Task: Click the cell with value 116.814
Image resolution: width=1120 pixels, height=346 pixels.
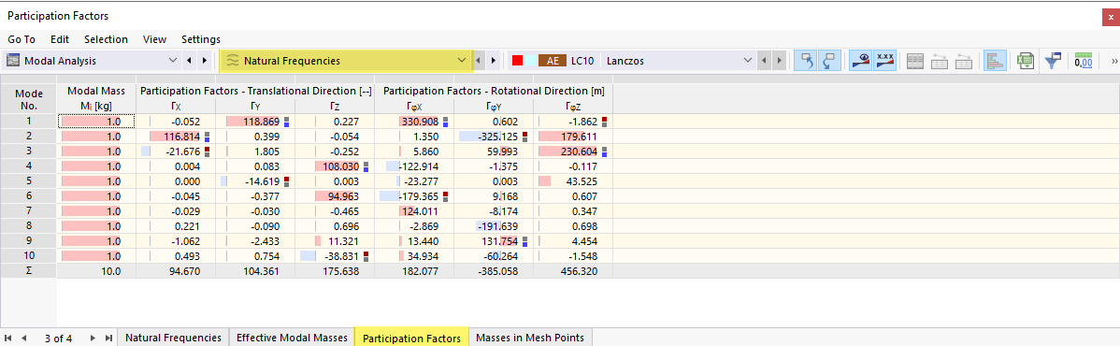Action: [176, 137]
